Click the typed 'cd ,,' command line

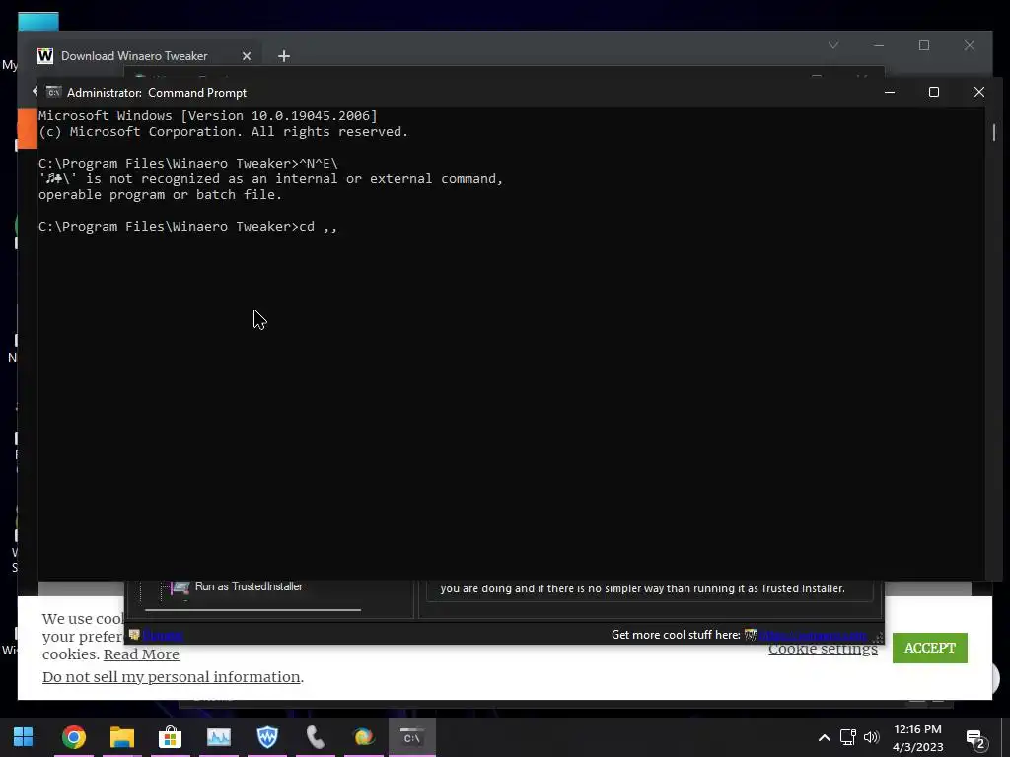point(187,227)
